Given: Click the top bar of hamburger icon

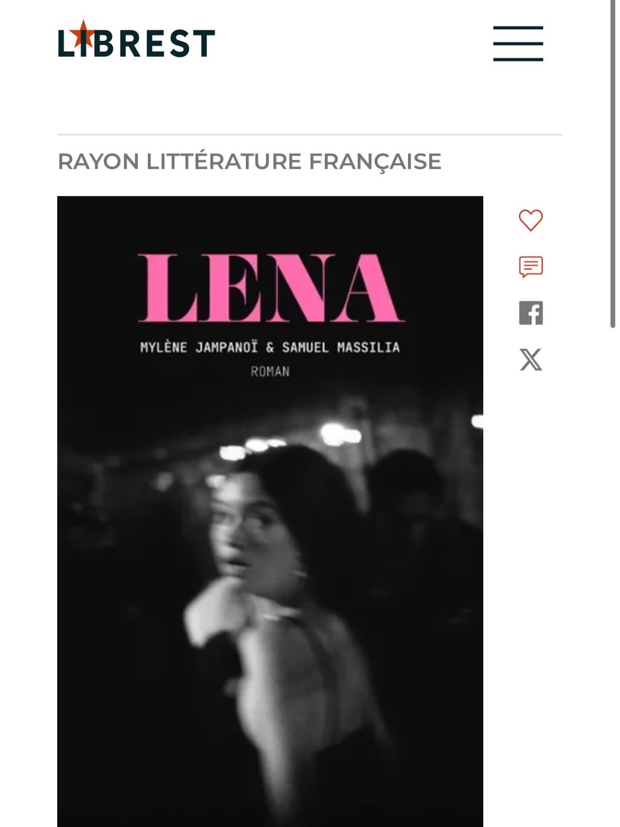Looking at the screenshot, I should tap(518, 28).
